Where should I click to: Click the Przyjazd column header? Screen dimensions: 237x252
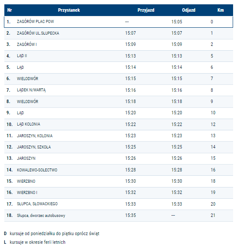[146, 10]
